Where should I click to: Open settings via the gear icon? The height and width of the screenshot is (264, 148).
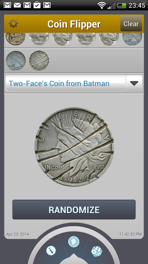tap(13, 24)
